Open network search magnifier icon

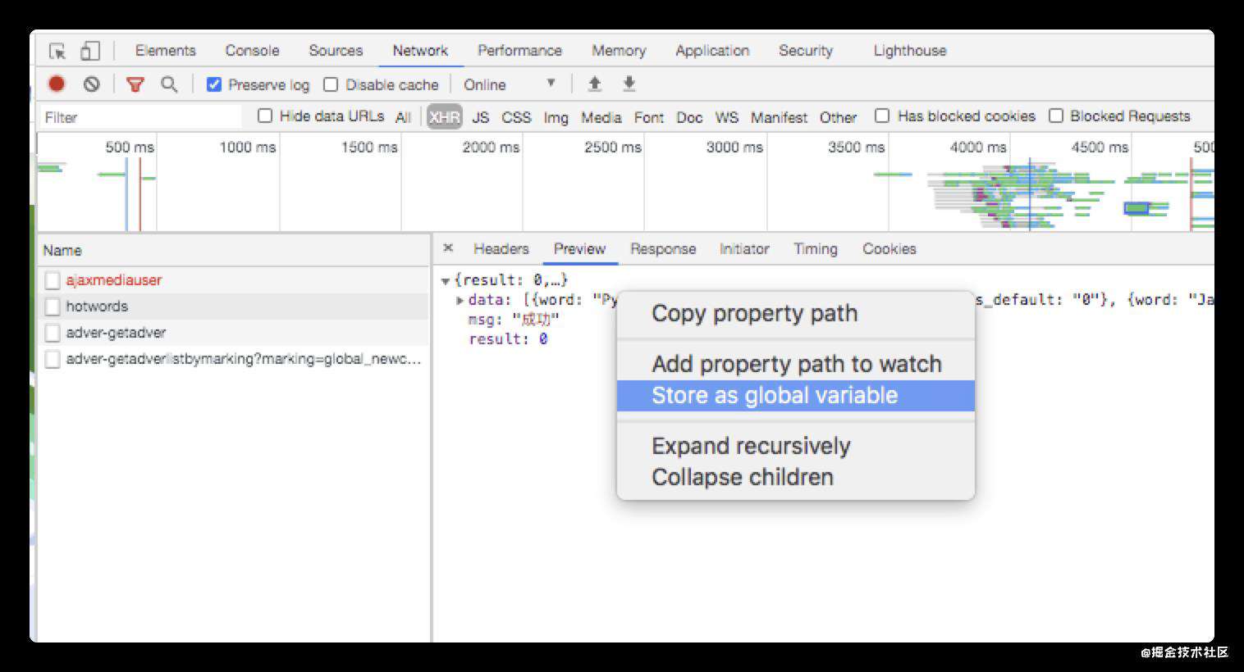(x=169, y=84)
